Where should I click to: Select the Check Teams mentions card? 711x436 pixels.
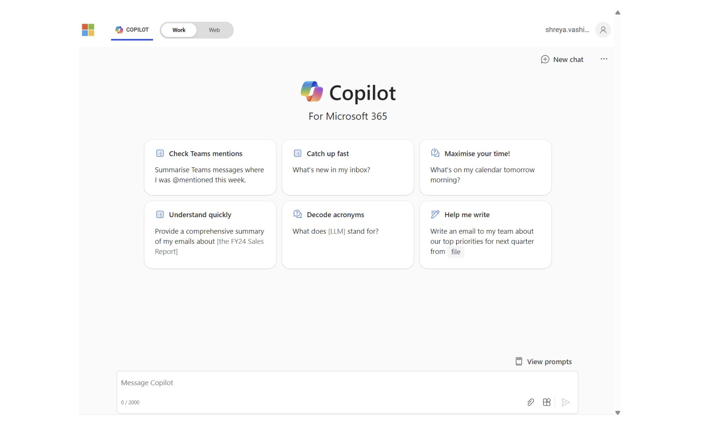point(210,167)
